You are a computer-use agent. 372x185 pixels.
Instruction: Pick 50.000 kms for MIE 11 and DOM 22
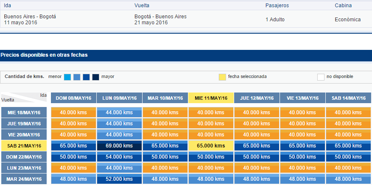pyautogui.click(x=211, y=157)
